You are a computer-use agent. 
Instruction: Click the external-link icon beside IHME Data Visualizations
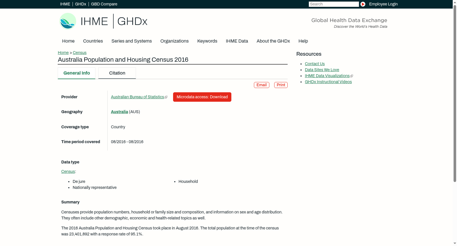(x=352, y=76)
